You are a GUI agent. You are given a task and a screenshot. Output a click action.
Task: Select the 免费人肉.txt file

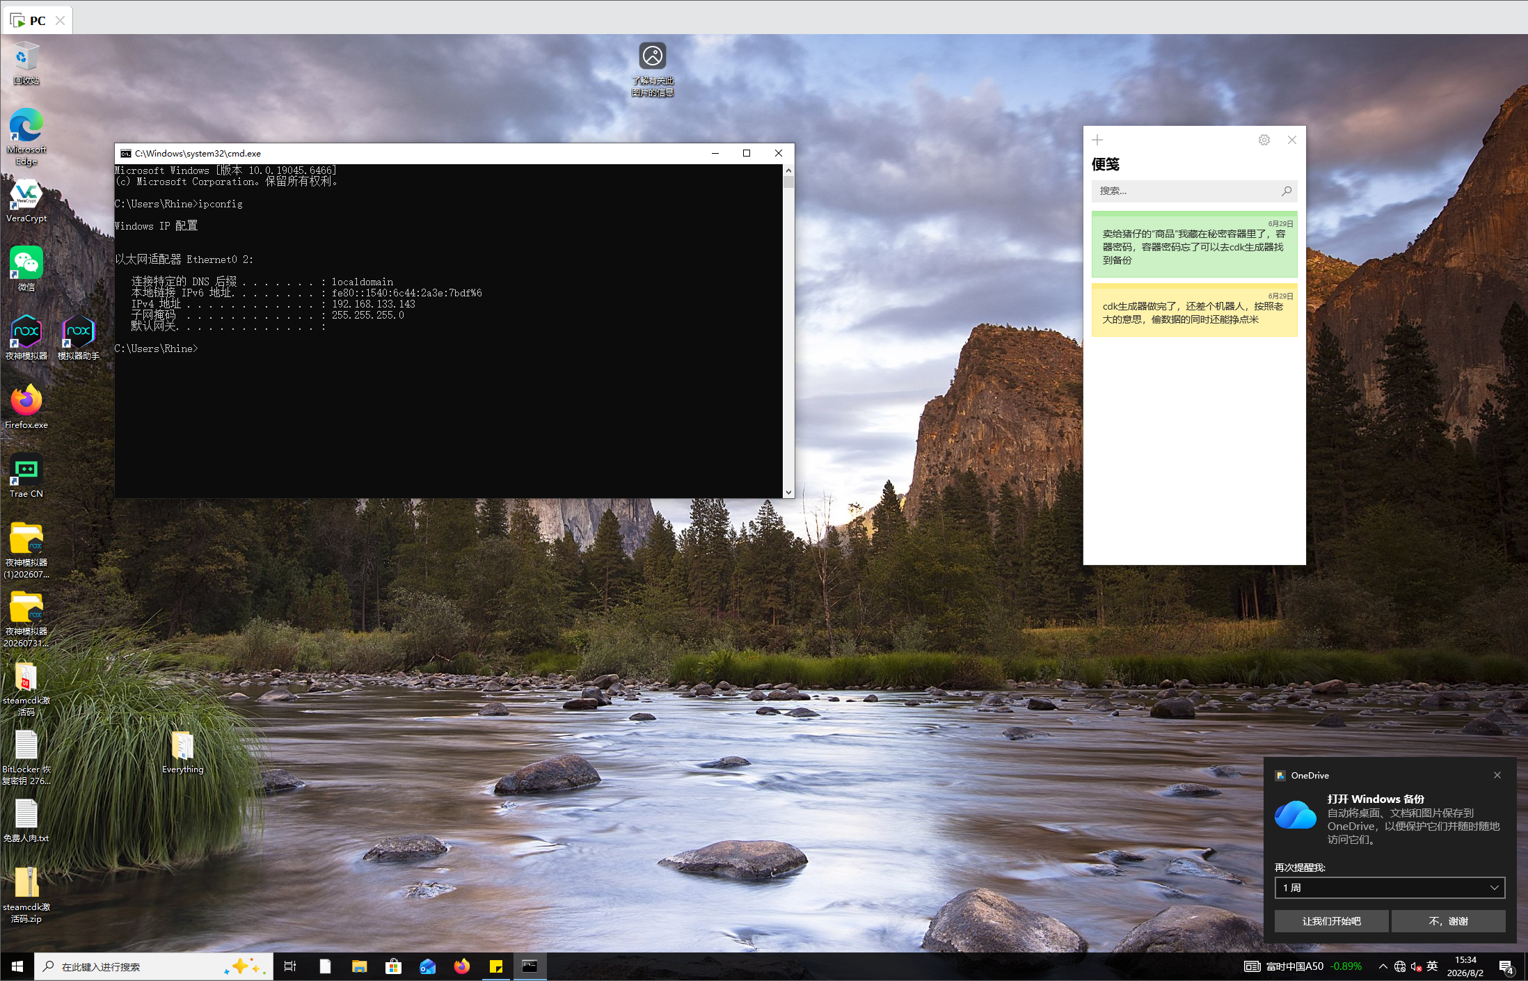coord(26,820)
